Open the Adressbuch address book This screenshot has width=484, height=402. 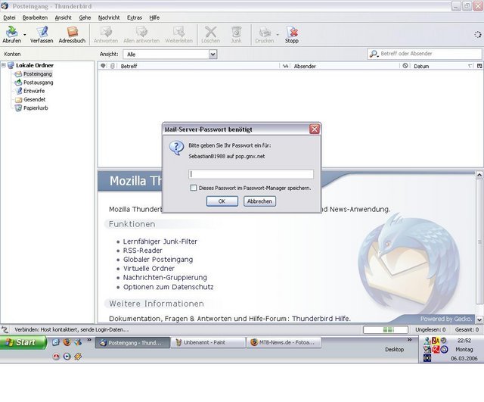[72, 35]
